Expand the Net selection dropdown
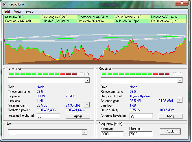The width and height of the screenshot is (192, 142). pyautogui.click(x=85, y=132)
